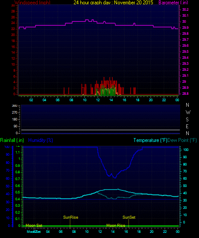The width and height of the screenshot is (199, 238).
Task: Click the W compass direction label
Action: pyautogui.click(x=188, y=112)
